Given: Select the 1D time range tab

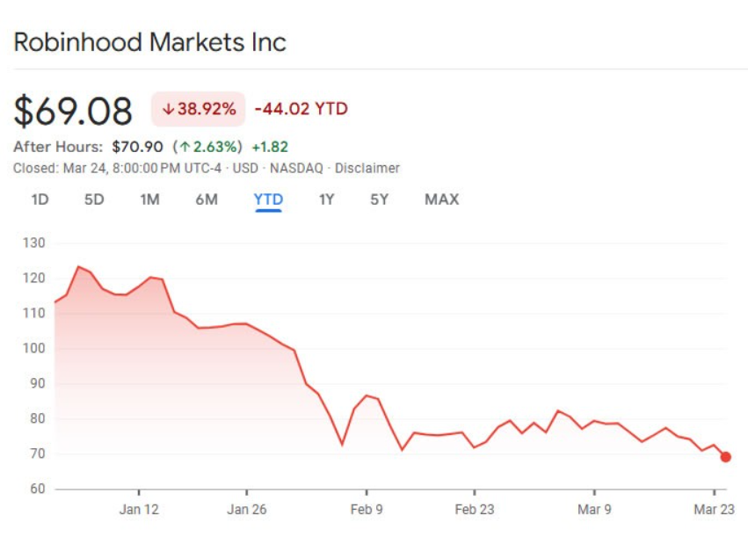Looking at the screenshot, I should [40, 200].
